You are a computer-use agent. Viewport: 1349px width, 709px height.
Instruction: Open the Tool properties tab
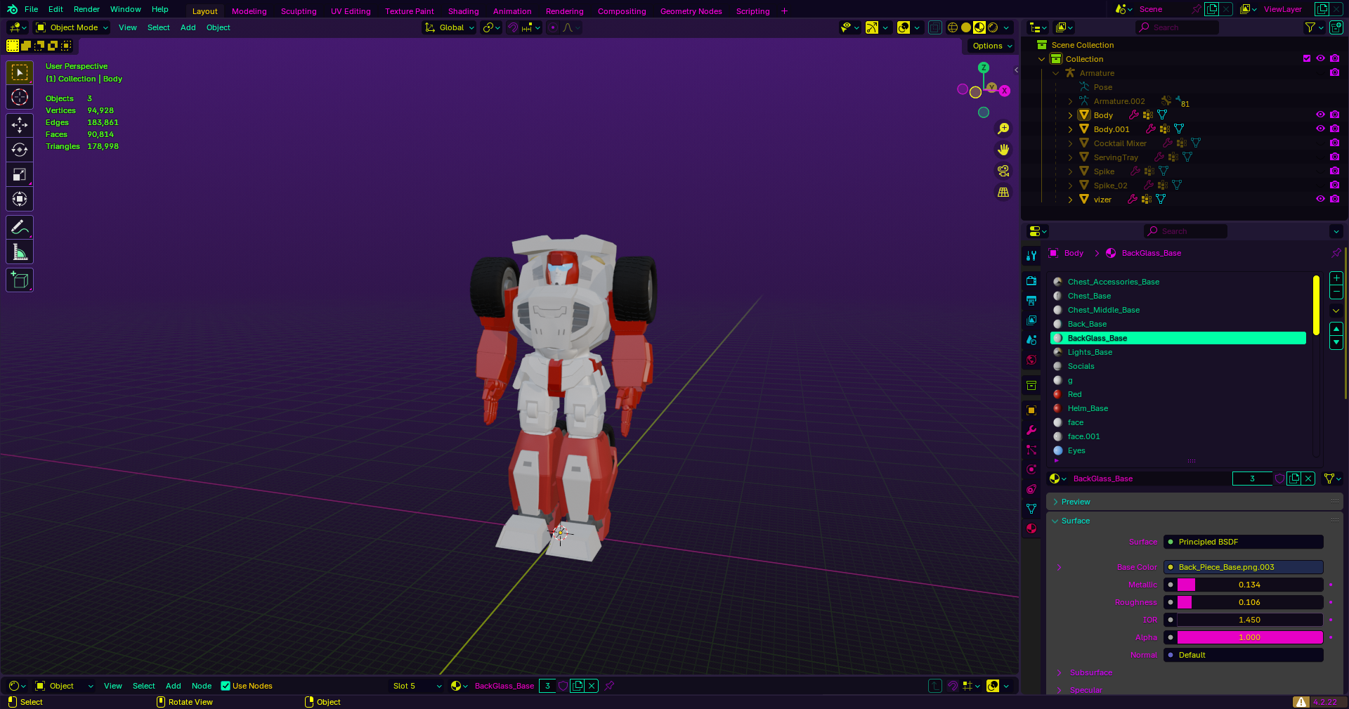[1031, 256]
